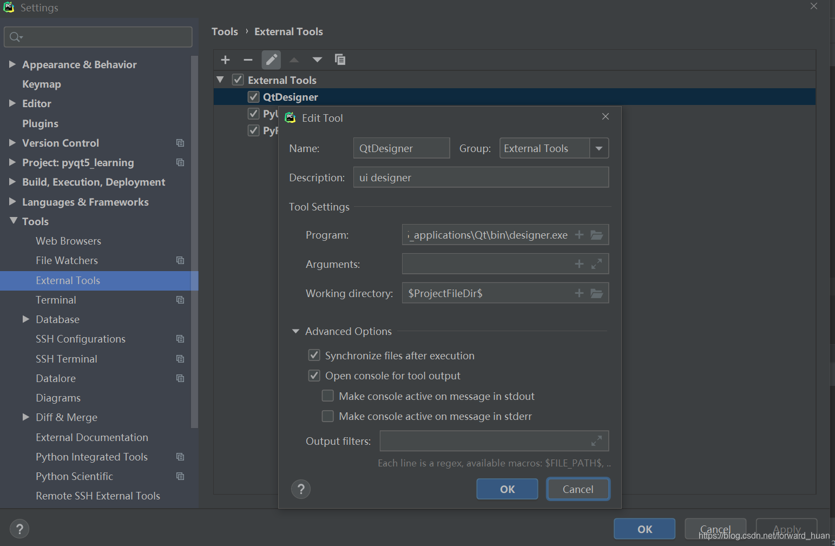
Task: Click project-level icon beside Python Scientific
Action: (180, 476)
